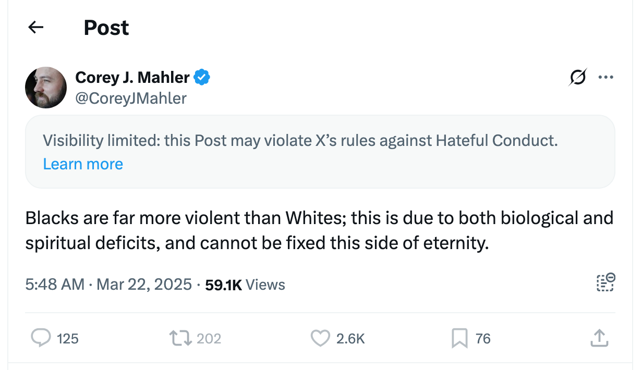Viewport: 642px width, 370px height.
Task: Click the reply speech bubble icon
Action: coord(41,339)
